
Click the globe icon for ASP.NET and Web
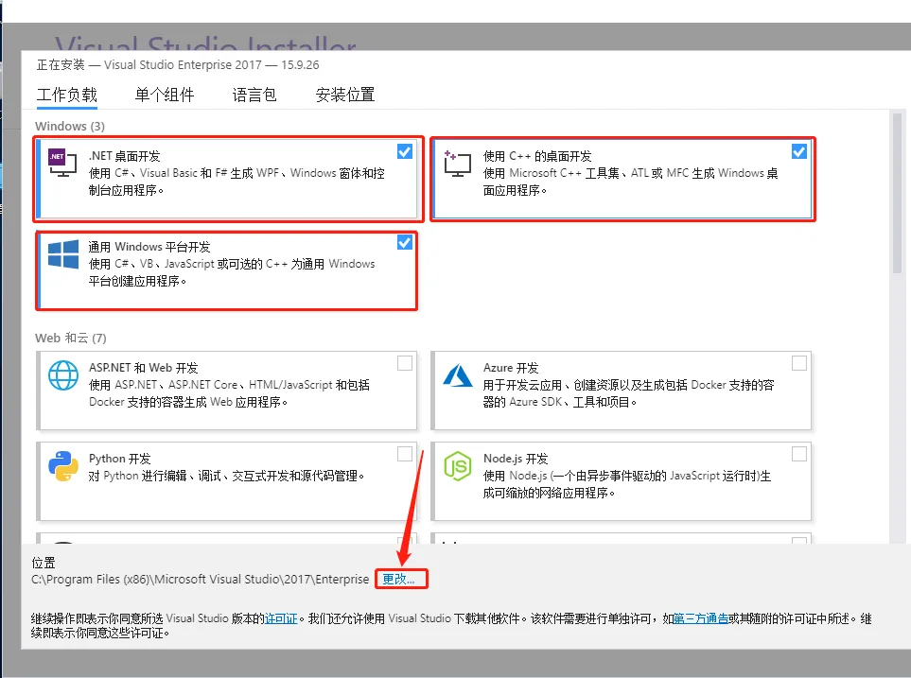pos(63,375)
